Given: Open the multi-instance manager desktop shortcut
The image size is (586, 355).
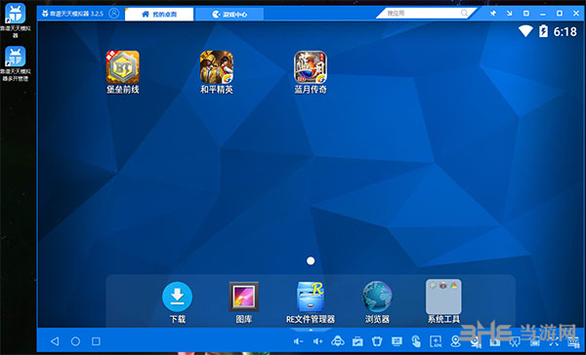Looking at the screenshot, I should point(16,63).
